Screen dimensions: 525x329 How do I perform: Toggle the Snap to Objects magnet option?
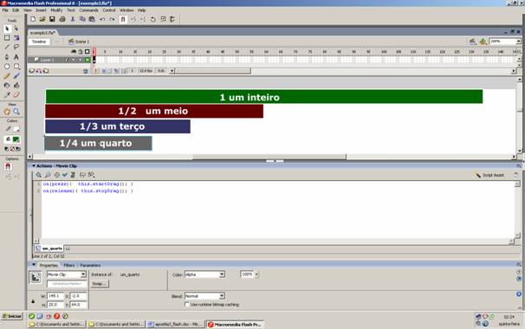click(x=8, y=167)
